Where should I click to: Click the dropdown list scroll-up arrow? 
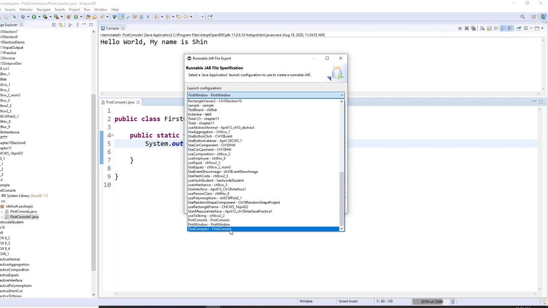click(x=342, y=101)
